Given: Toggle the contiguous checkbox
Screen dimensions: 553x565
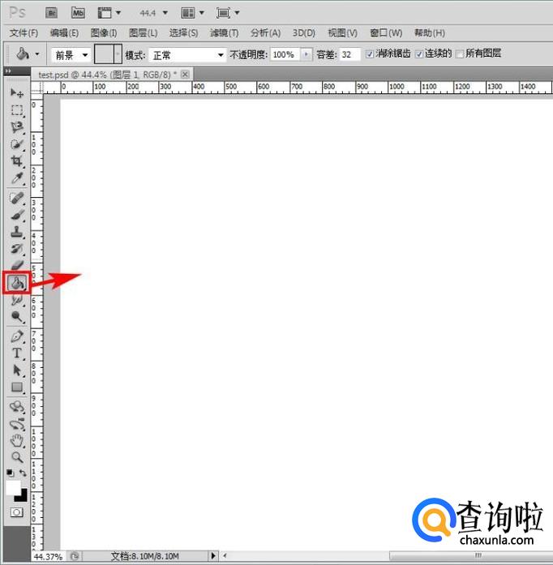Looking at the screenshot, I should [x=419, y=54].
